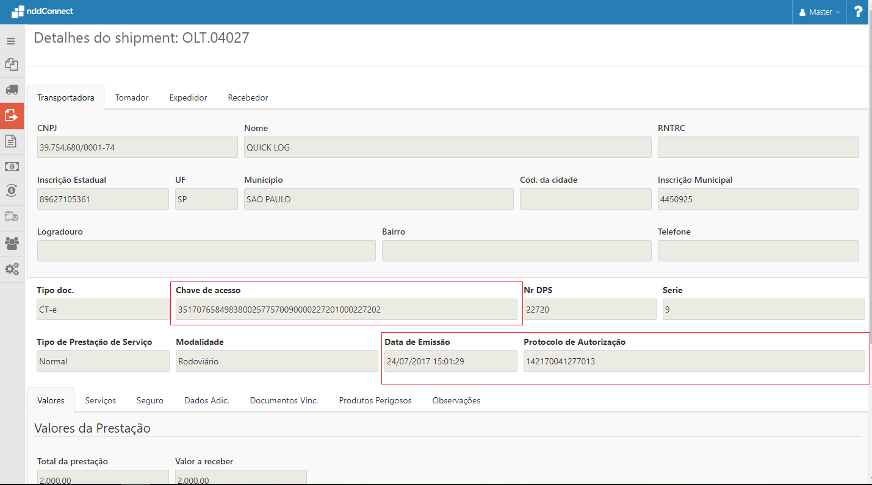Select the Seguro tab
Viewport: 872px width, 485px height.
coord(150,400)
